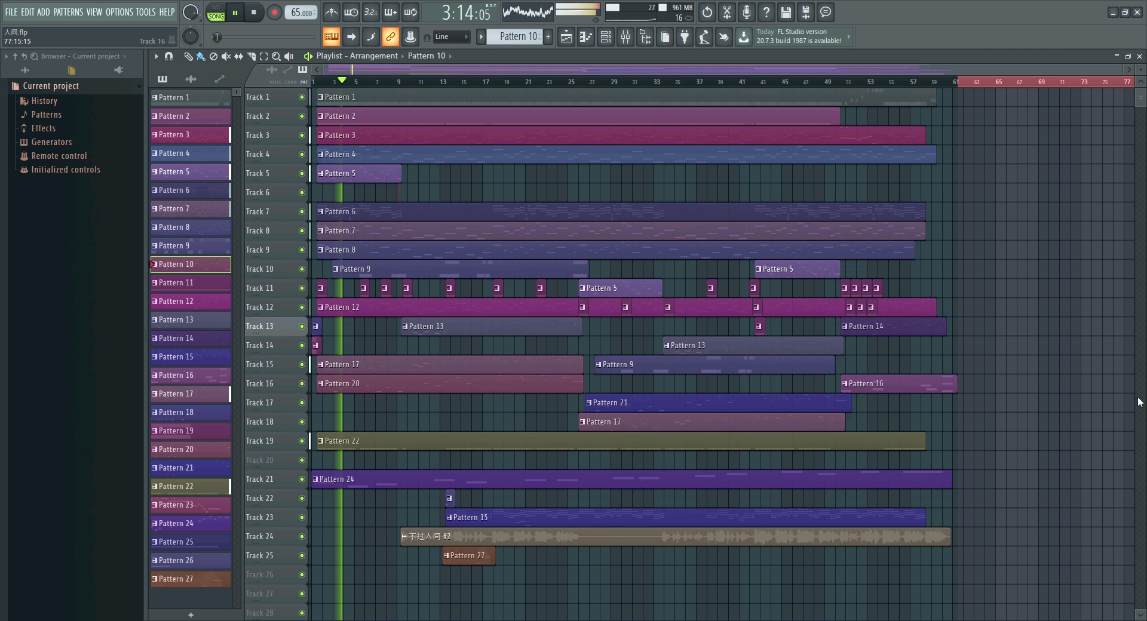Mute Track 6 green LED
The image size is (1147, 621).
302,192
